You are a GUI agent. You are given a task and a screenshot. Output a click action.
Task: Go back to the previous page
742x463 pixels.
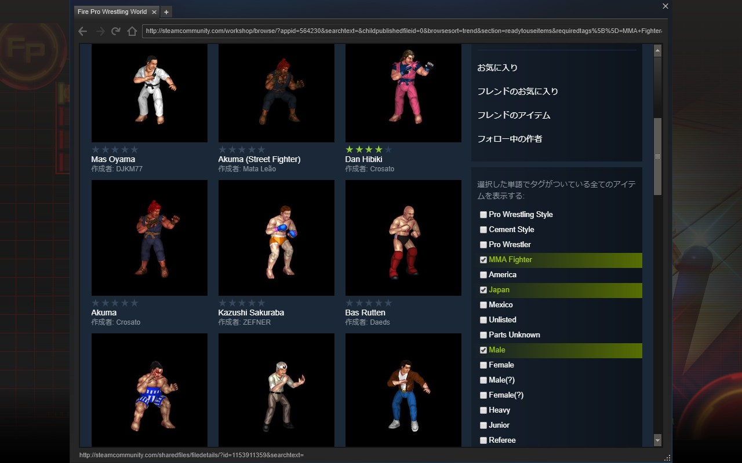[x=82, y=31]
